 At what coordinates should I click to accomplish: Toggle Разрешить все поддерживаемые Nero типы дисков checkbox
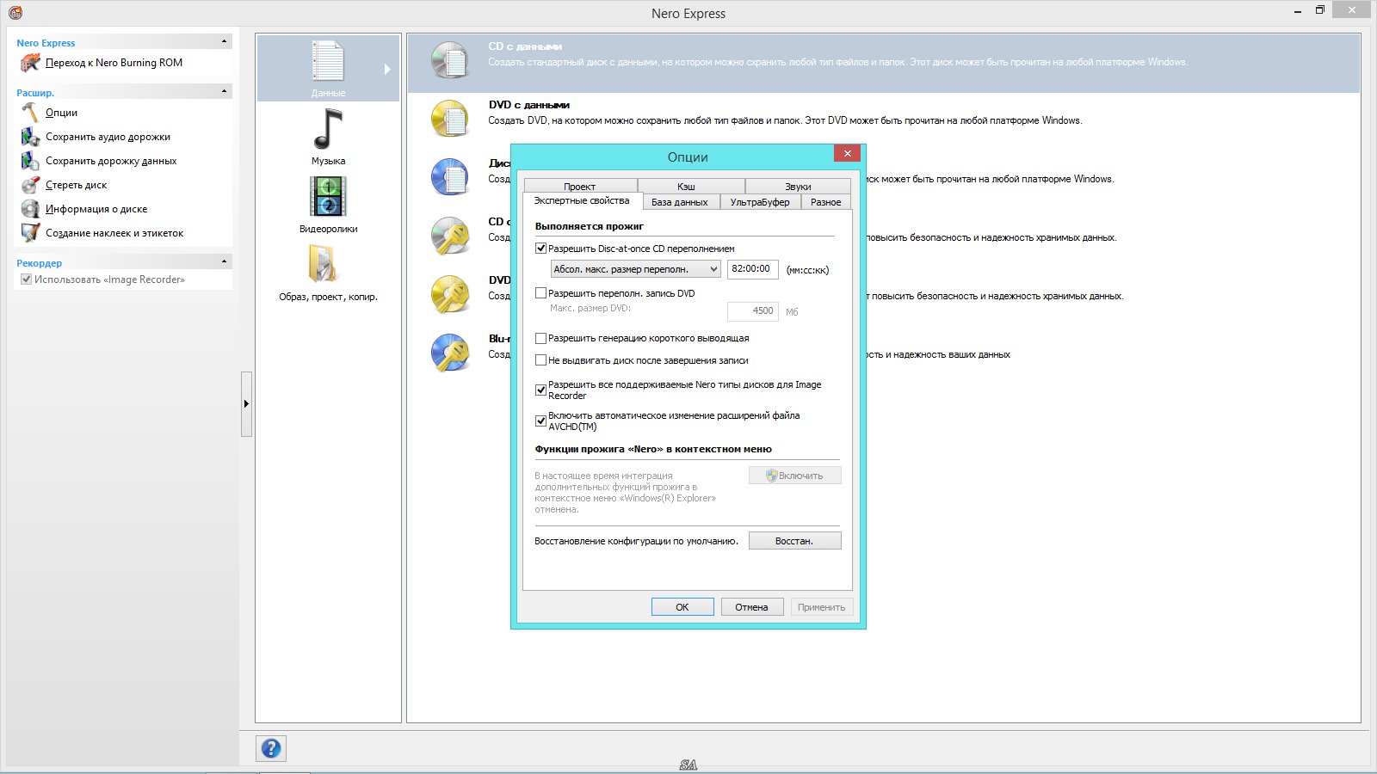point(541,390)
